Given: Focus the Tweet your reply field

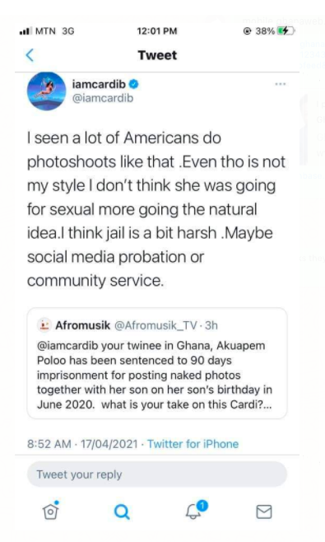Looking at the screenshot, I should (157, 474).
